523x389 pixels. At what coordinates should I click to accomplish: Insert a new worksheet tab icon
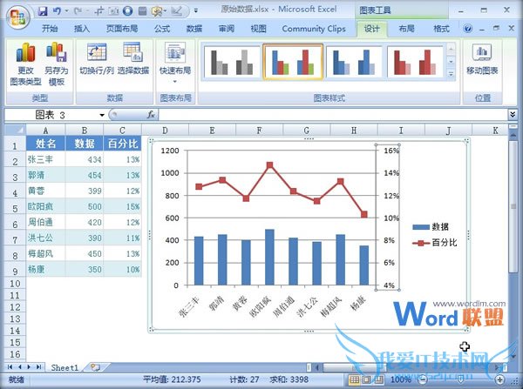pos(95,367)
